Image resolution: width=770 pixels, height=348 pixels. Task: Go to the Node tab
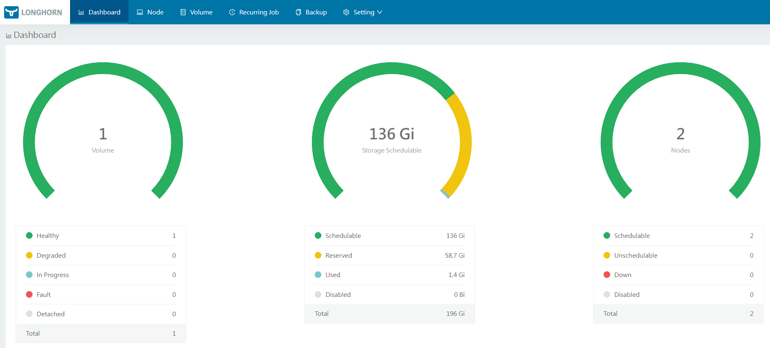150,12
